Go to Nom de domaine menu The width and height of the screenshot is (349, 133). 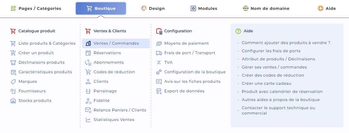tap(266, 8)
